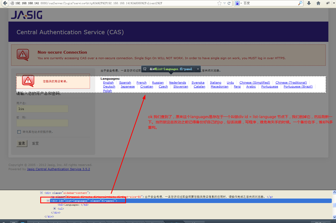
Task: Click the div#list-languages.fl-panel inspector label
Action: click(x=171, y=69)
